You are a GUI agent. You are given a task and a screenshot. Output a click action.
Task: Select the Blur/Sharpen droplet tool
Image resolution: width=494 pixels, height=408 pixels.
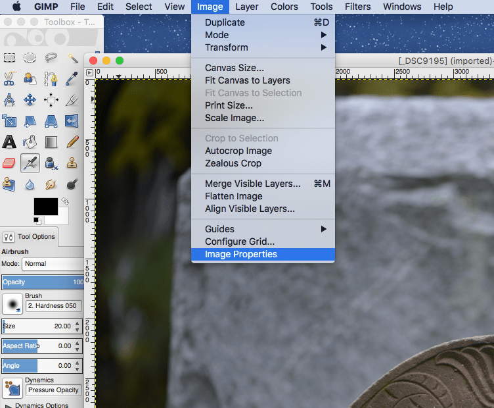coord(30,184)
